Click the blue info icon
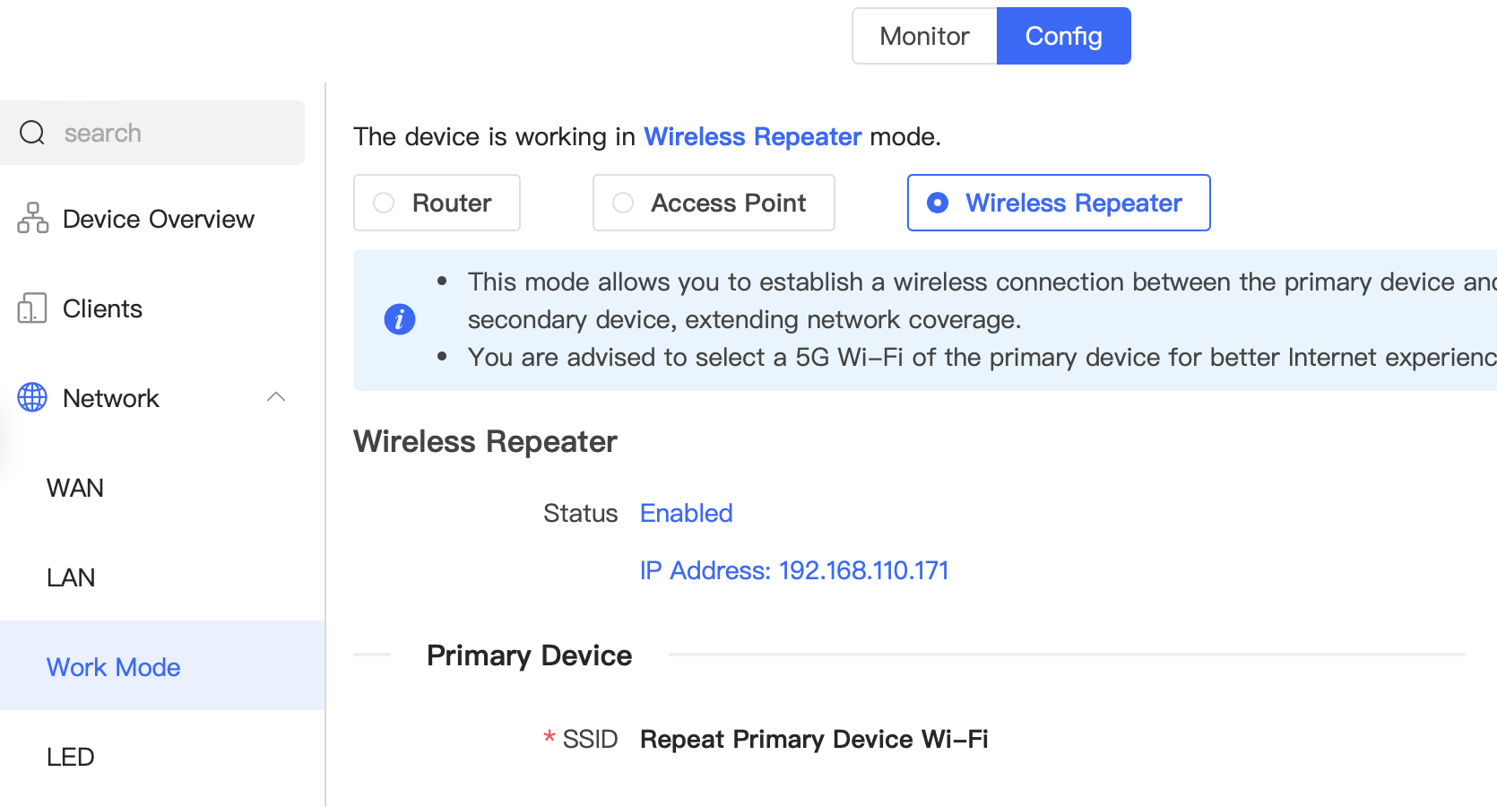This screenshot has width=1497, height=807. click(400, 319)
